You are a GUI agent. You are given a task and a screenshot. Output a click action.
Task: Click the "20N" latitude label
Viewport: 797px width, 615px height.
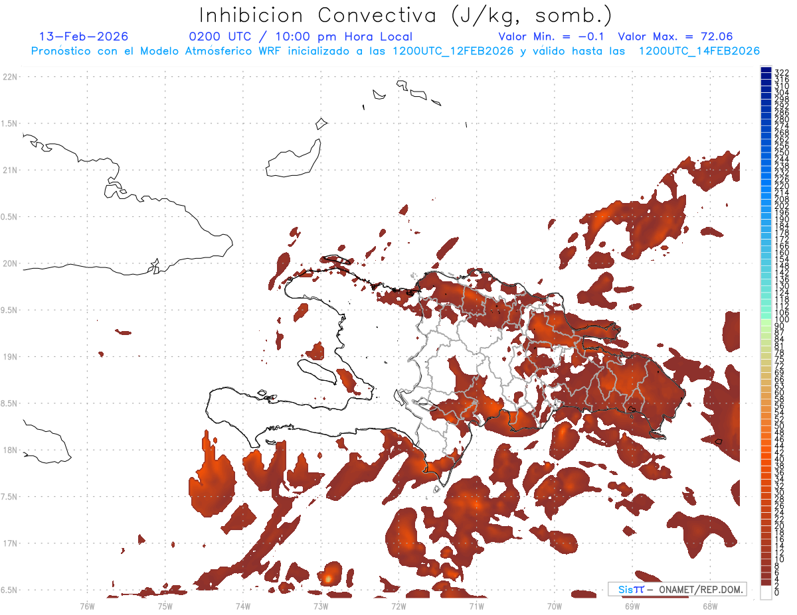(10, 263)
